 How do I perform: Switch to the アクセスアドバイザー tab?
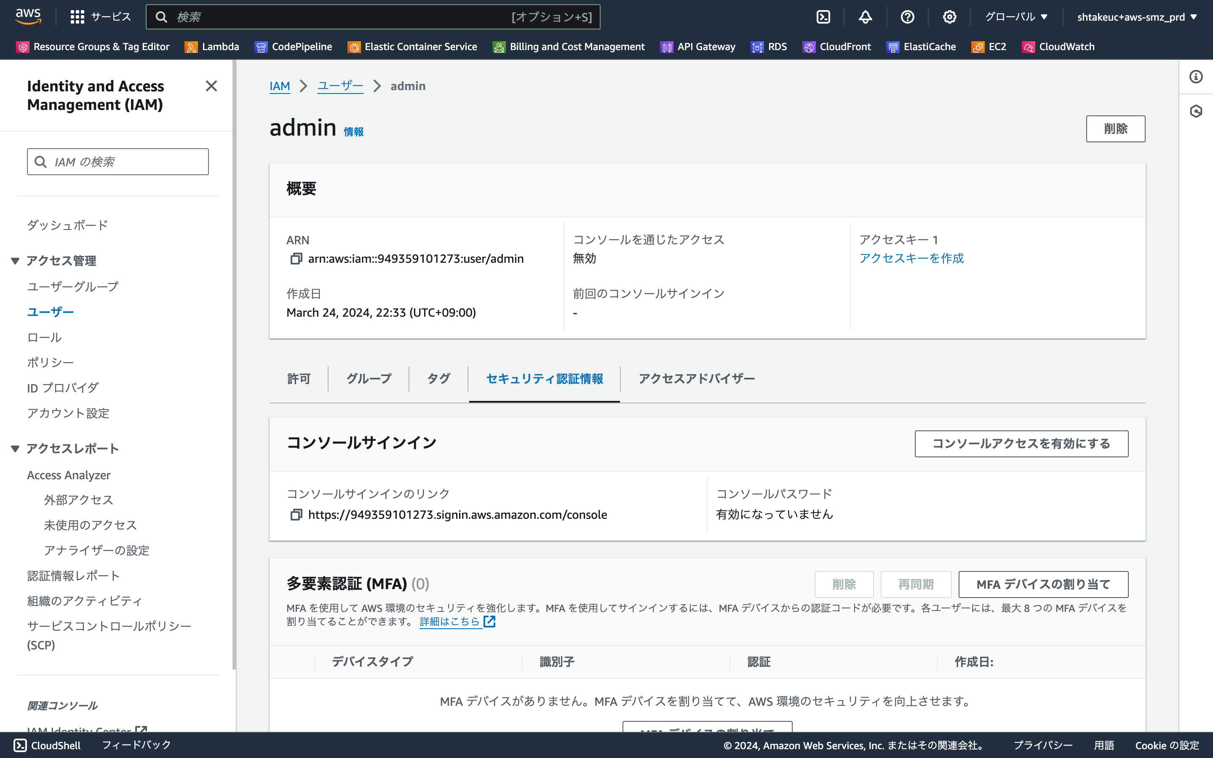click(x=697, y=379)
